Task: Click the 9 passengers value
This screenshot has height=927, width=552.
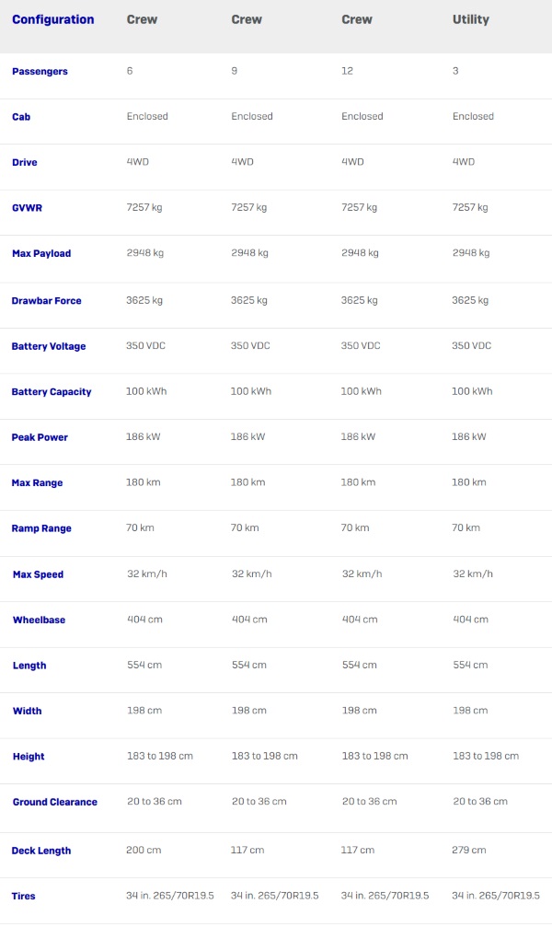Action: tap(234, 71)
